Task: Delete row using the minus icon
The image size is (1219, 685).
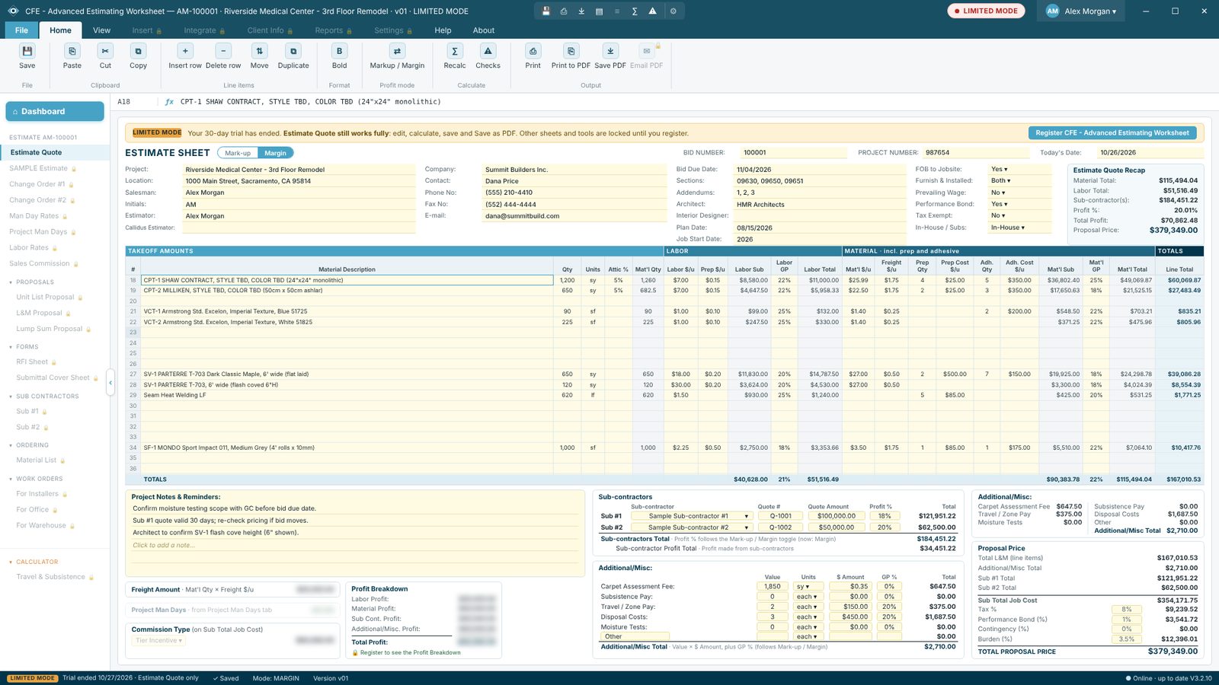Action: (223, 51)
